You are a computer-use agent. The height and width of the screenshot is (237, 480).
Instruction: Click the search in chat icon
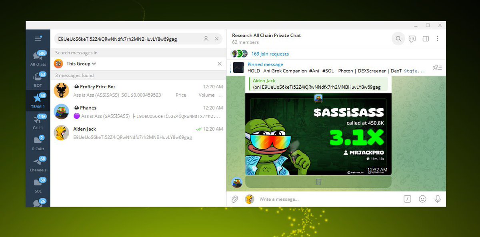398,39
